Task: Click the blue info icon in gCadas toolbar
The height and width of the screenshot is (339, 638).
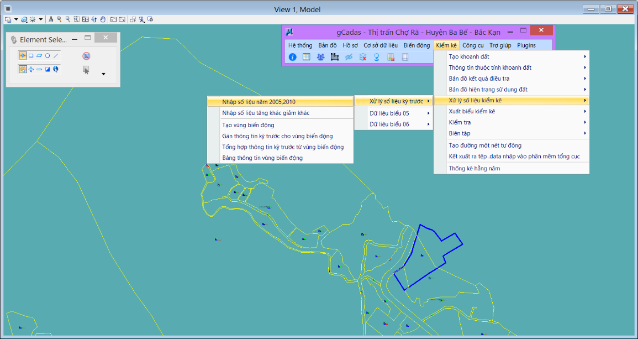Action: (293, 57)
